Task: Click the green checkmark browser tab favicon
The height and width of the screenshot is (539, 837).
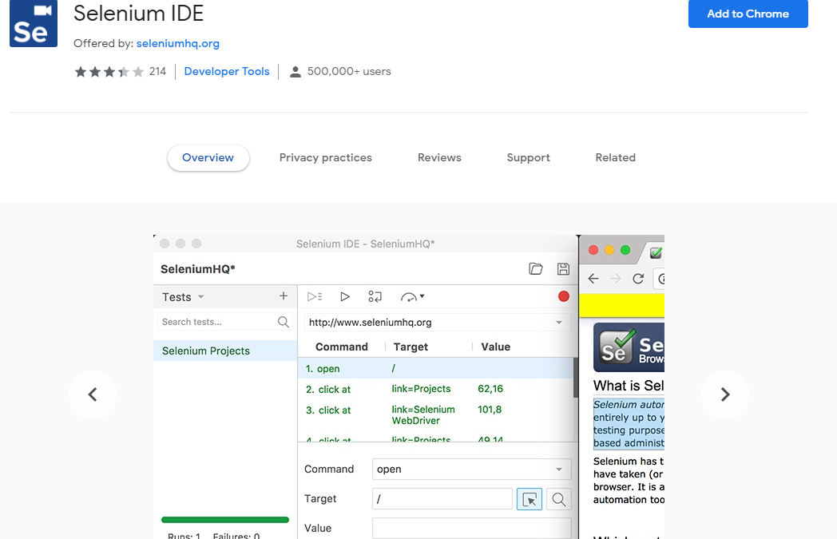Action: point(656,253)
